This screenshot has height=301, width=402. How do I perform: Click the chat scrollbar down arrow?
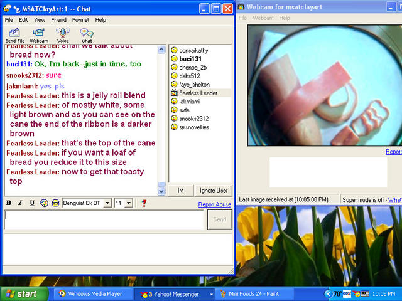[161, 191]
